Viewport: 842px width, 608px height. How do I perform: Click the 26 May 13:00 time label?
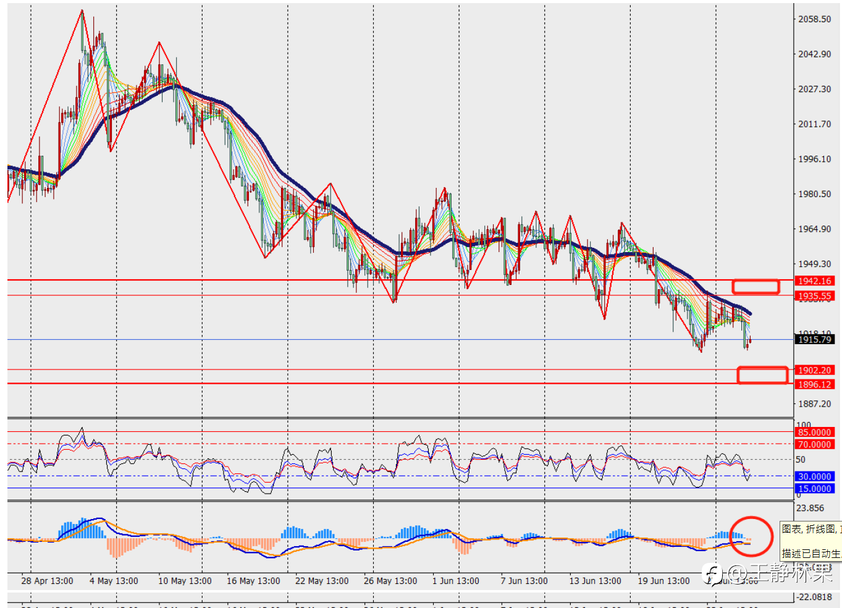[x=390, y=581]
